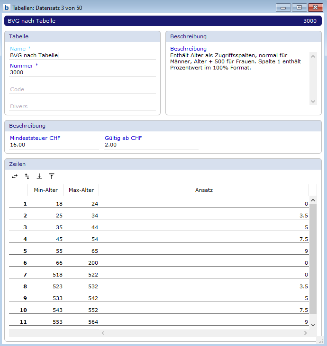Viewport: 327px width, 346px height.
Task: Edit the Gültig ab CHF value 2.00
Action: [x=151, y=145]
